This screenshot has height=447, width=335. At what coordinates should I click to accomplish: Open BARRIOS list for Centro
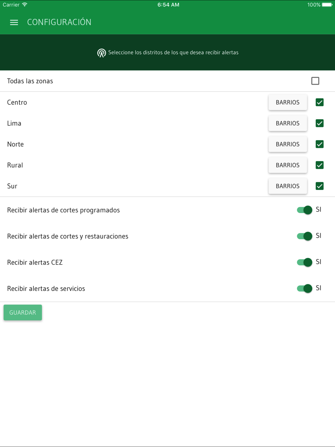288,102
